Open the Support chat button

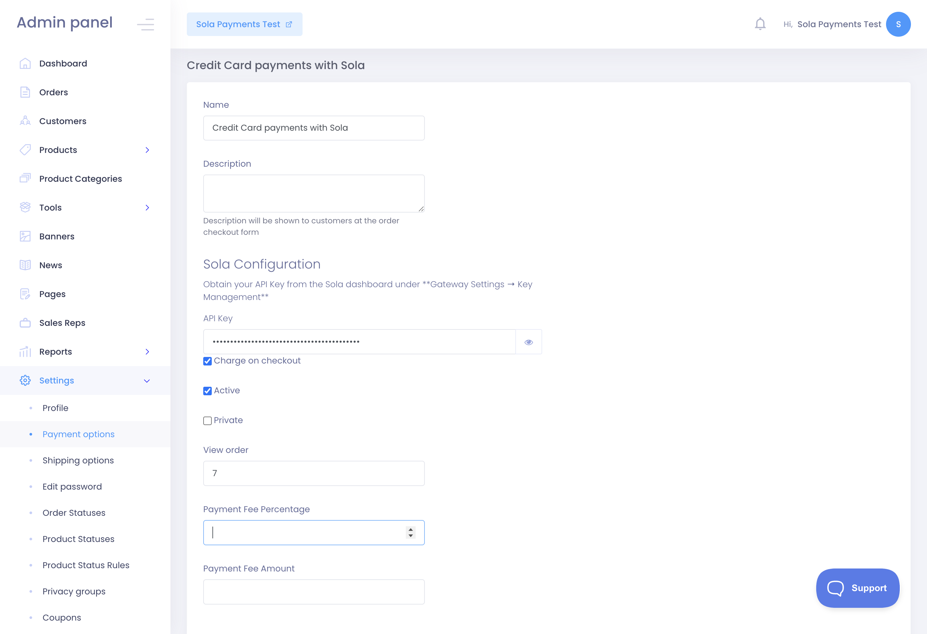[858, 588]
